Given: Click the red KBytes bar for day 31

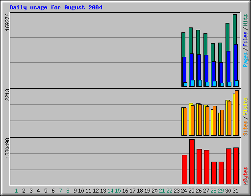Looking at the screenshot, I should click(x=236, y=166).
